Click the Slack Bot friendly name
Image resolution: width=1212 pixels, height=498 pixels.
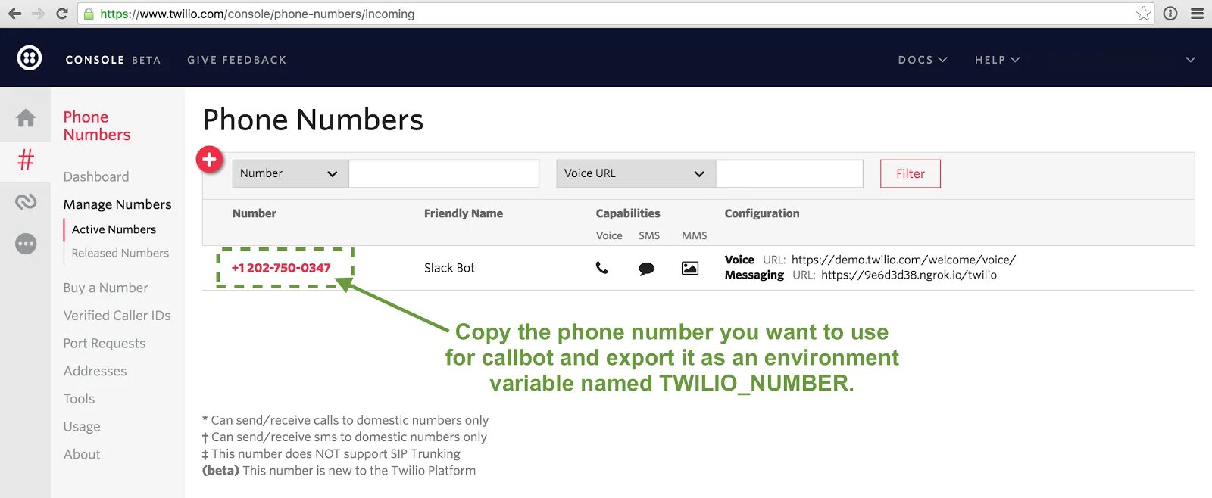(x=449, y=268)
